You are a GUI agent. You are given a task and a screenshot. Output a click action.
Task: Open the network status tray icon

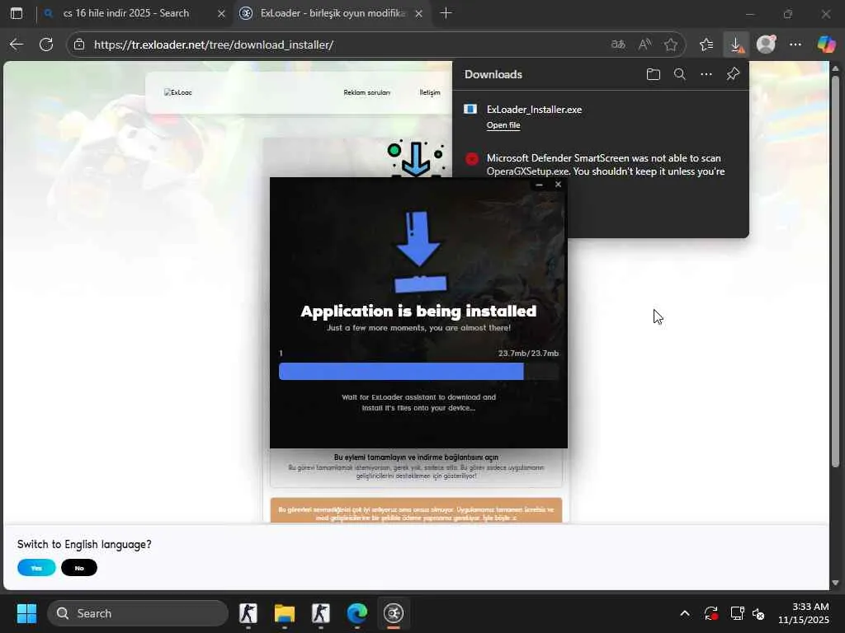point(737,613)
